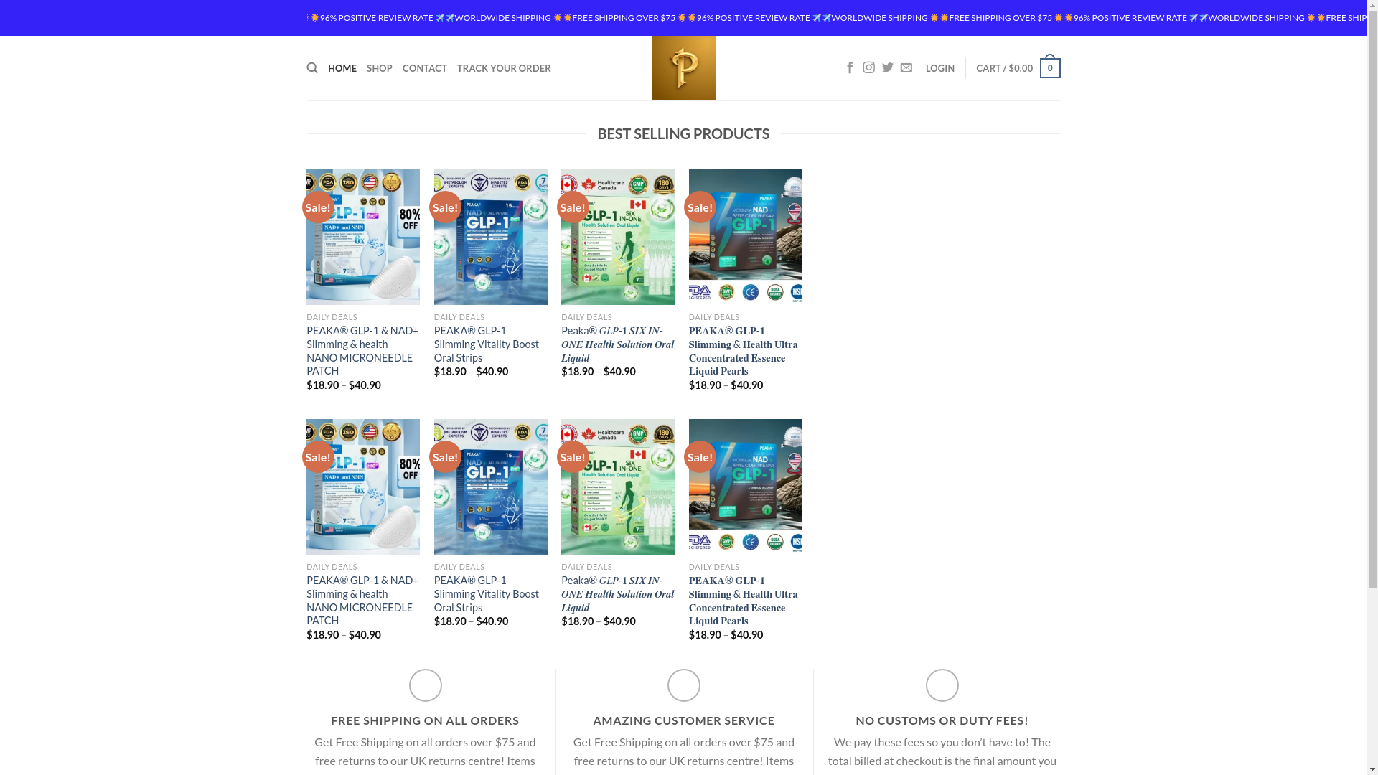Visit the Facebook page icon
1378x775 pixels.
click(x=850, y=67)
